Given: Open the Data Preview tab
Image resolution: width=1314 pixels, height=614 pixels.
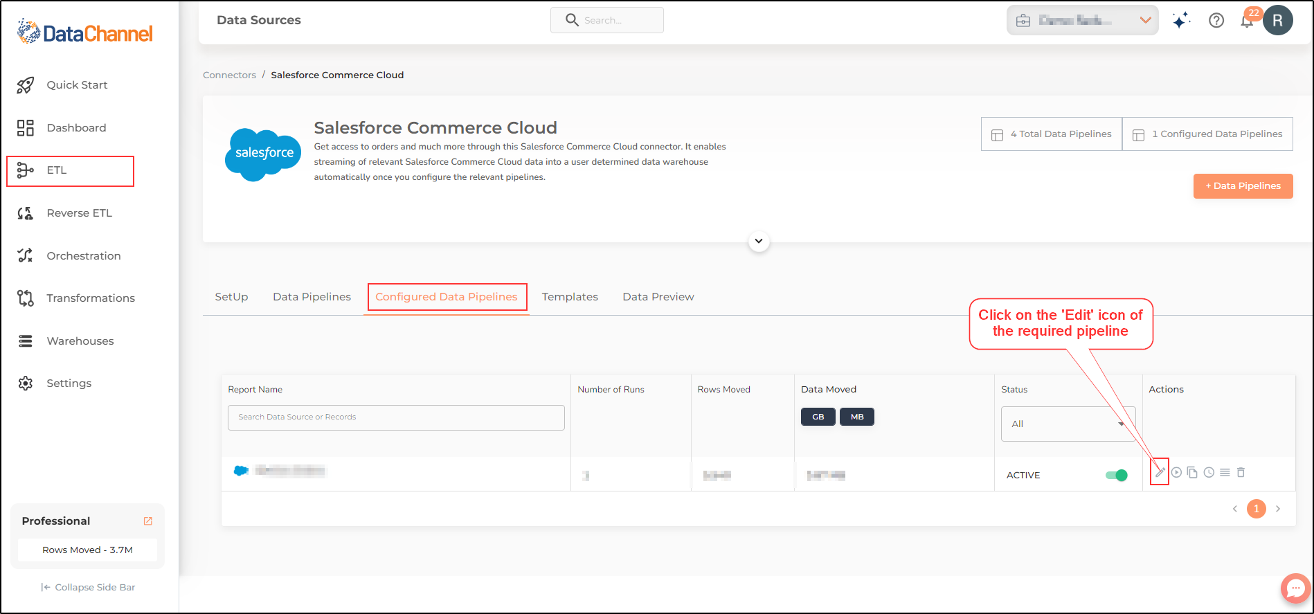Looking at the screenshot, I should 658,297.
